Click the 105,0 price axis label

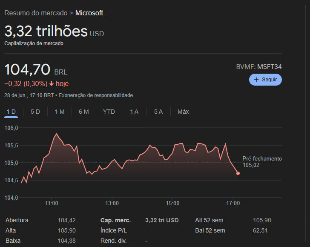point(11,163)
